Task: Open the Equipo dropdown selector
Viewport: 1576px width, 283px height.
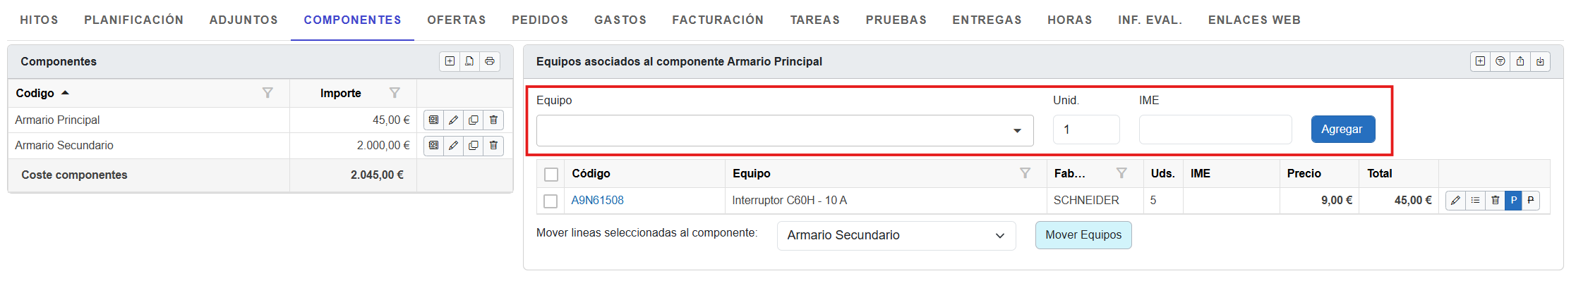Action: pos(784,130)
